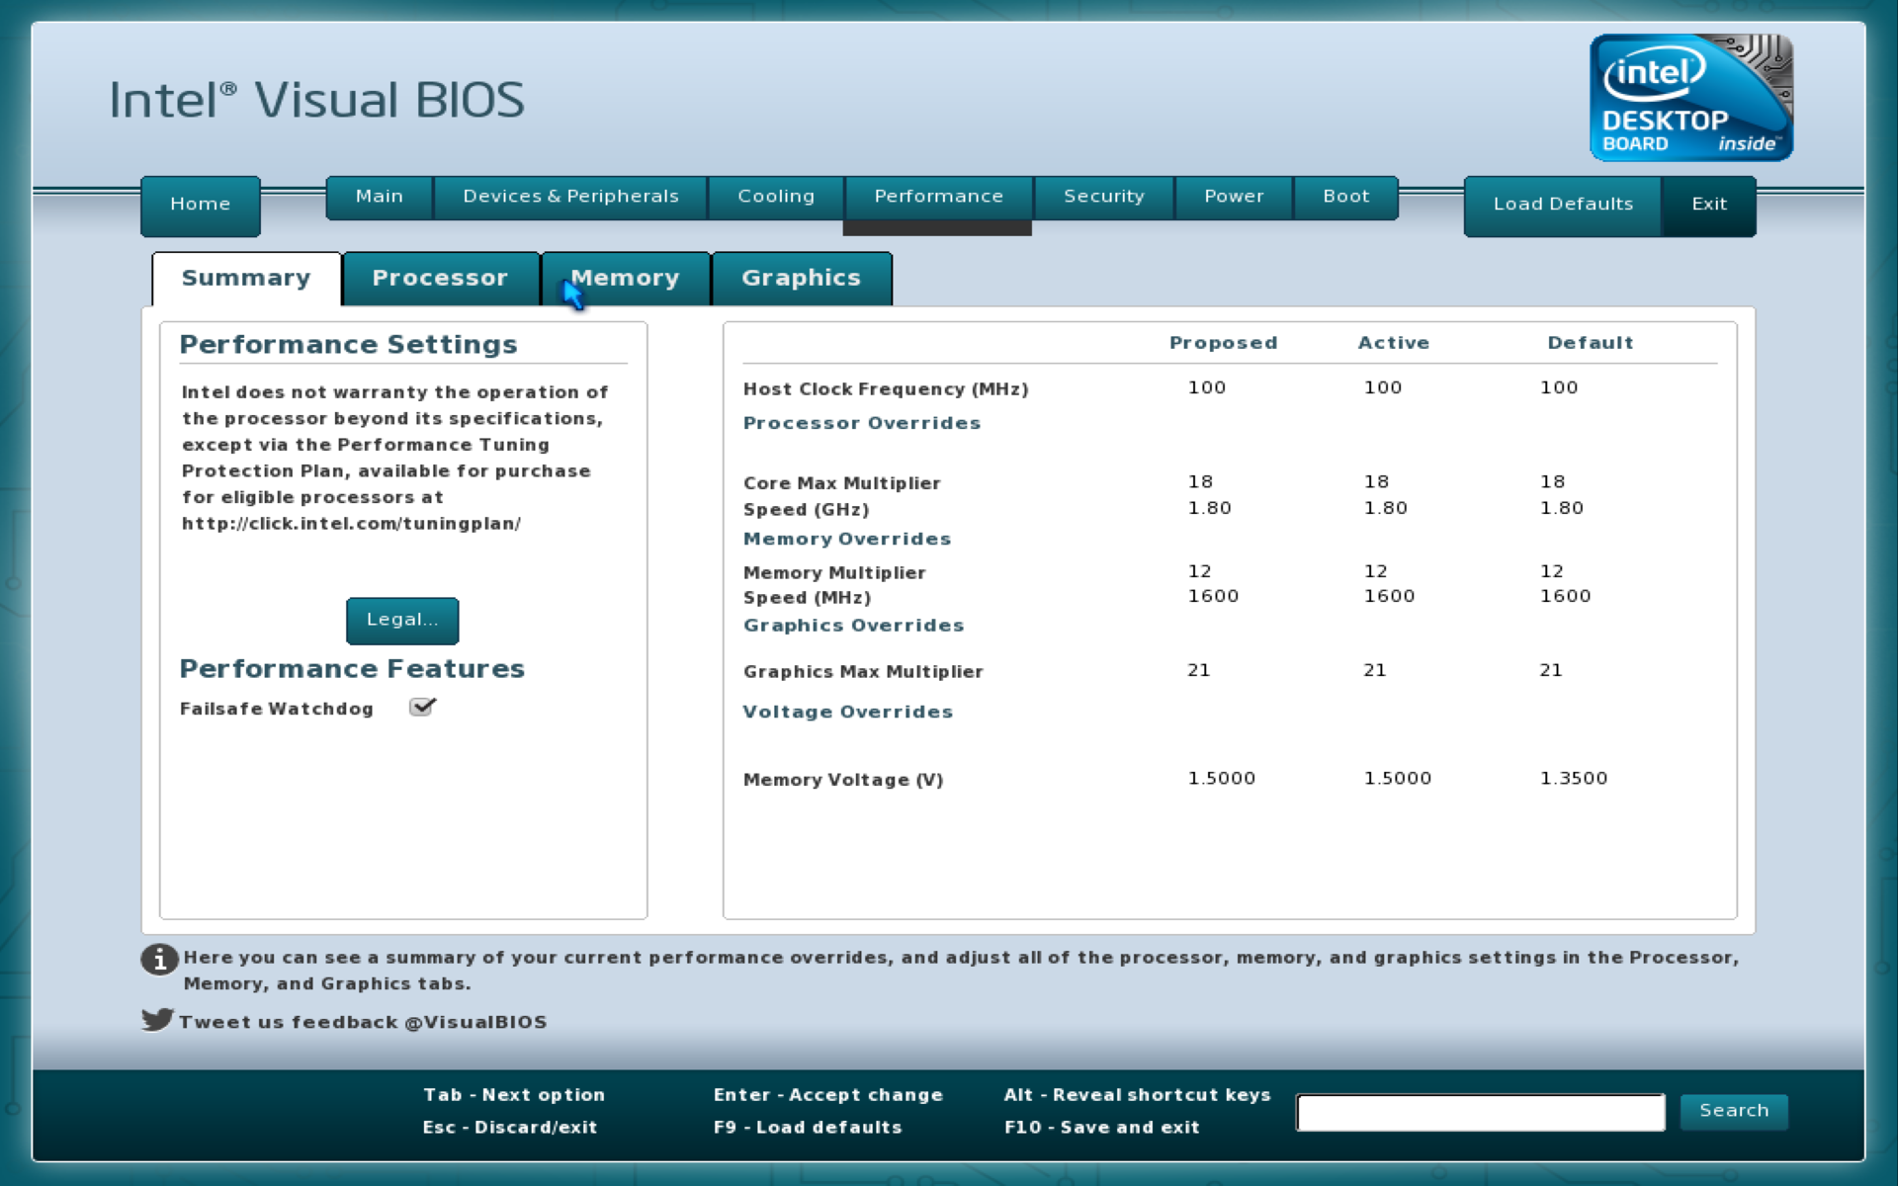Viewport: 1898px width, 1186px height.
Task: Select the Performance tab
Action: 938,197
